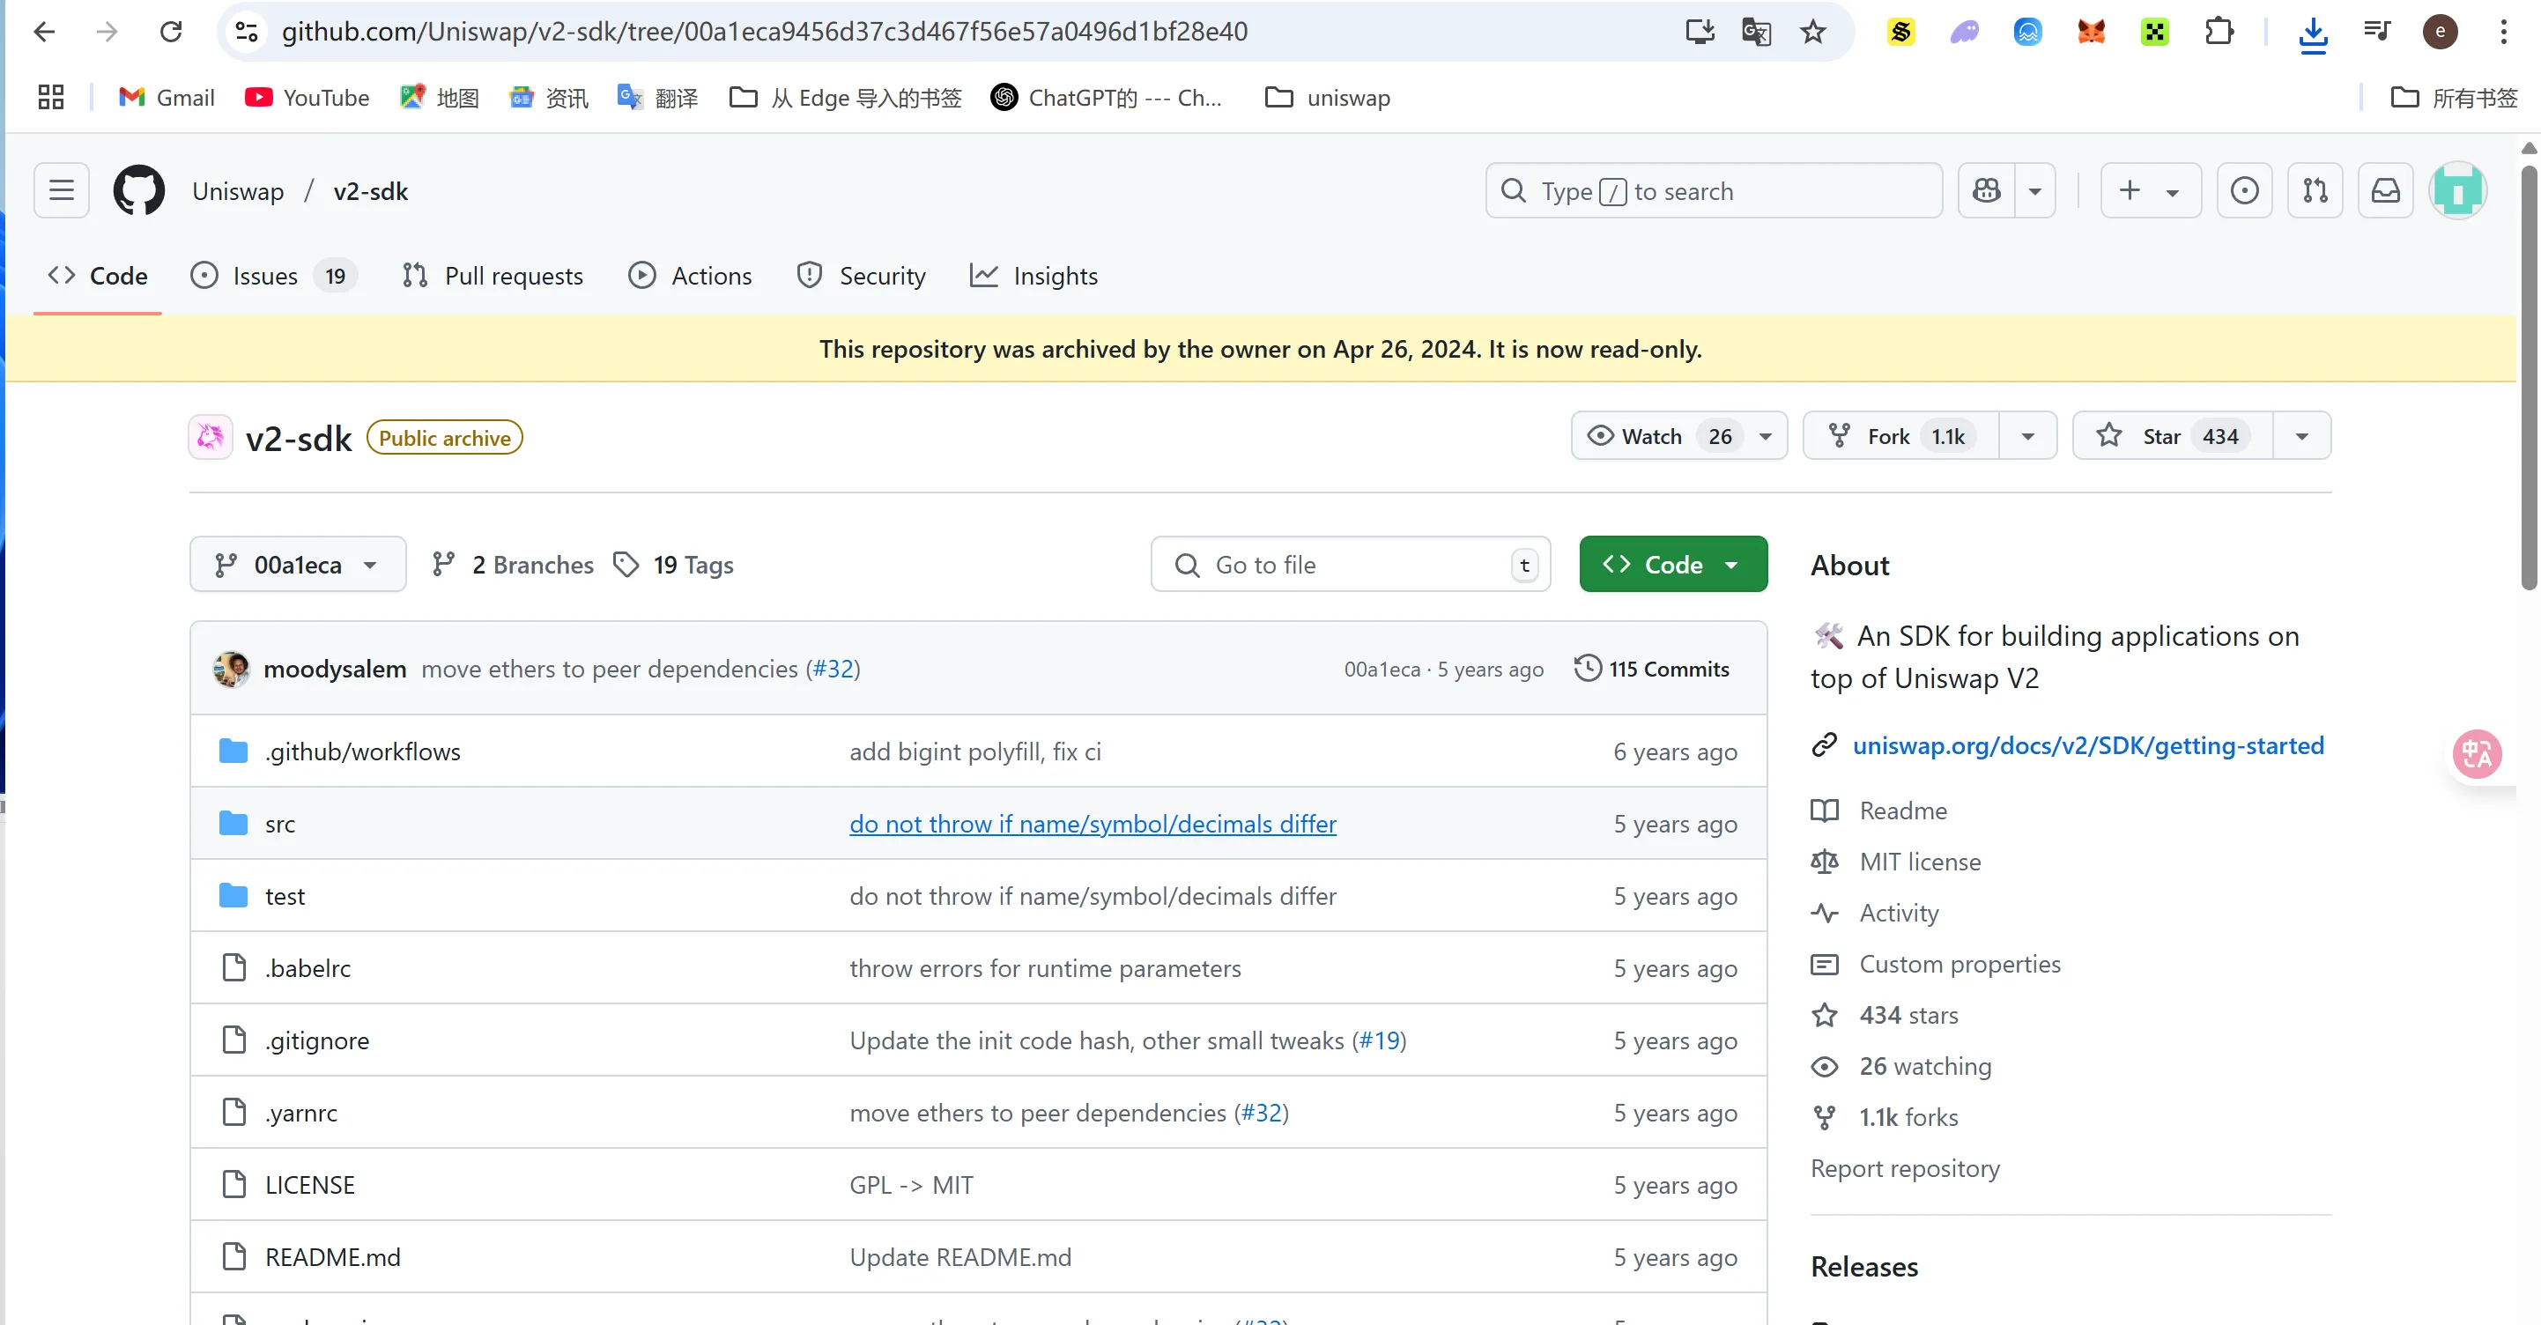Screen dimensions: 2541x1325
Task: Switch to the Issues tab
Action: [263, 277]
